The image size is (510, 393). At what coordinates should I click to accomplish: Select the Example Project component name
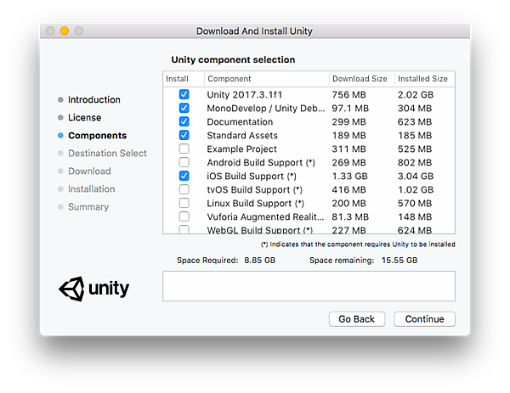[x=241, y=149]
